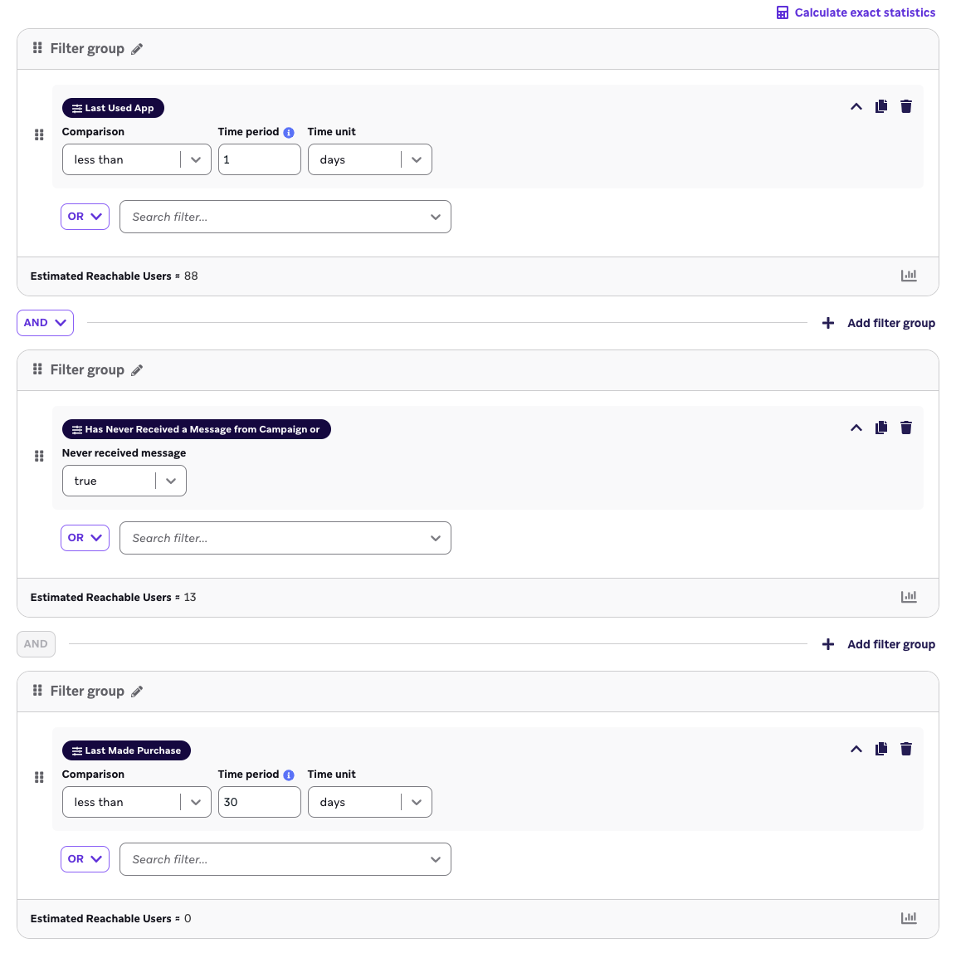The height and width of the screenshot is (953, 956).
Task: Show statistics chart for 13 reachable users
Action: (909, 597)
